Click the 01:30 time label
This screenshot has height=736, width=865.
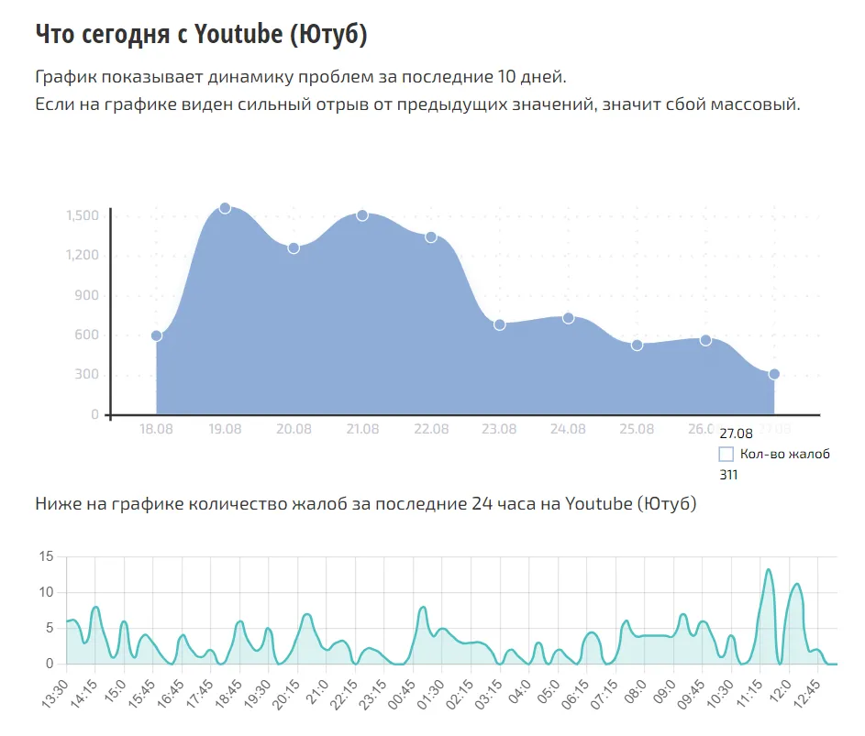(x=431, y=694)
